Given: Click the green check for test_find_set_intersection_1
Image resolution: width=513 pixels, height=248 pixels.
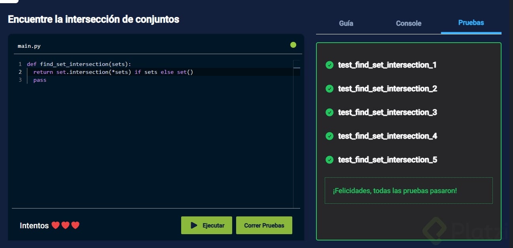Looking at the screenshot, I should pyautogui.click(x=329, y=65).
